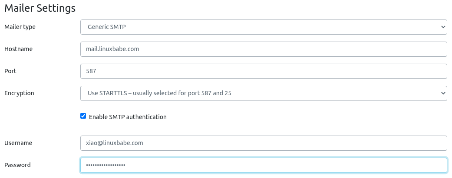The image size is (452, 178).
Task: Click the 'Password' field label
Action: (17, 165)
